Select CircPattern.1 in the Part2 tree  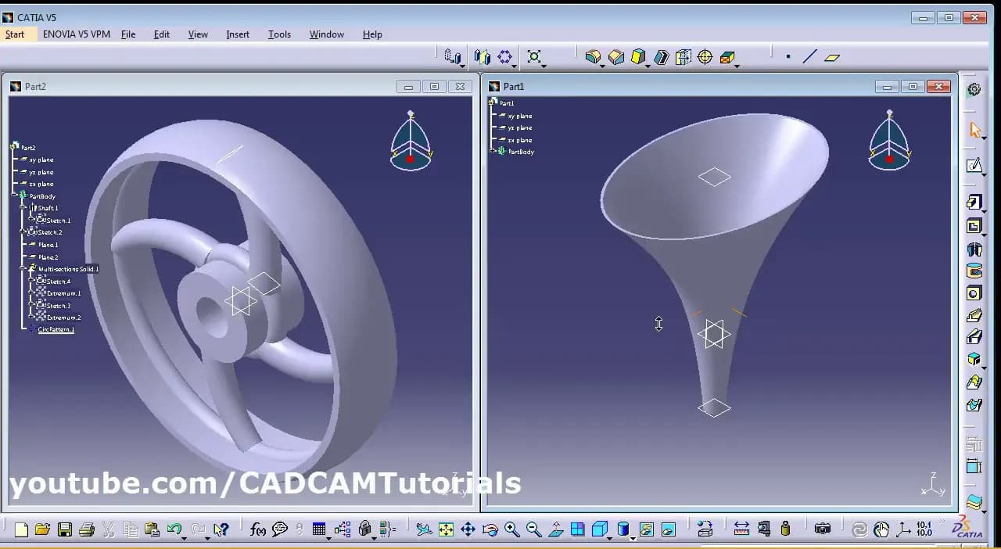click(56, 330)
